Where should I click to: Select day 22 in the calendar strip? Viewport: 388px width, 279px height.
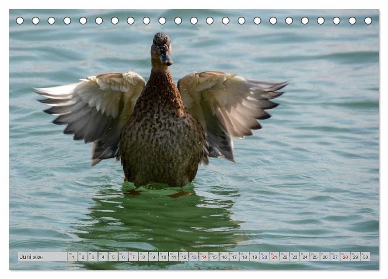click(285, 257)
